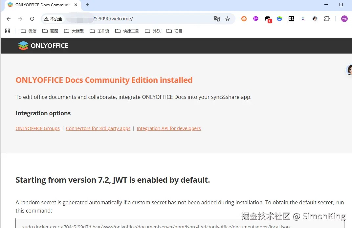The width and height of the screenshot is (352, 228).
Task: Bookmark this page with the star
Action: pyautogui.click(x=228, y=19)
